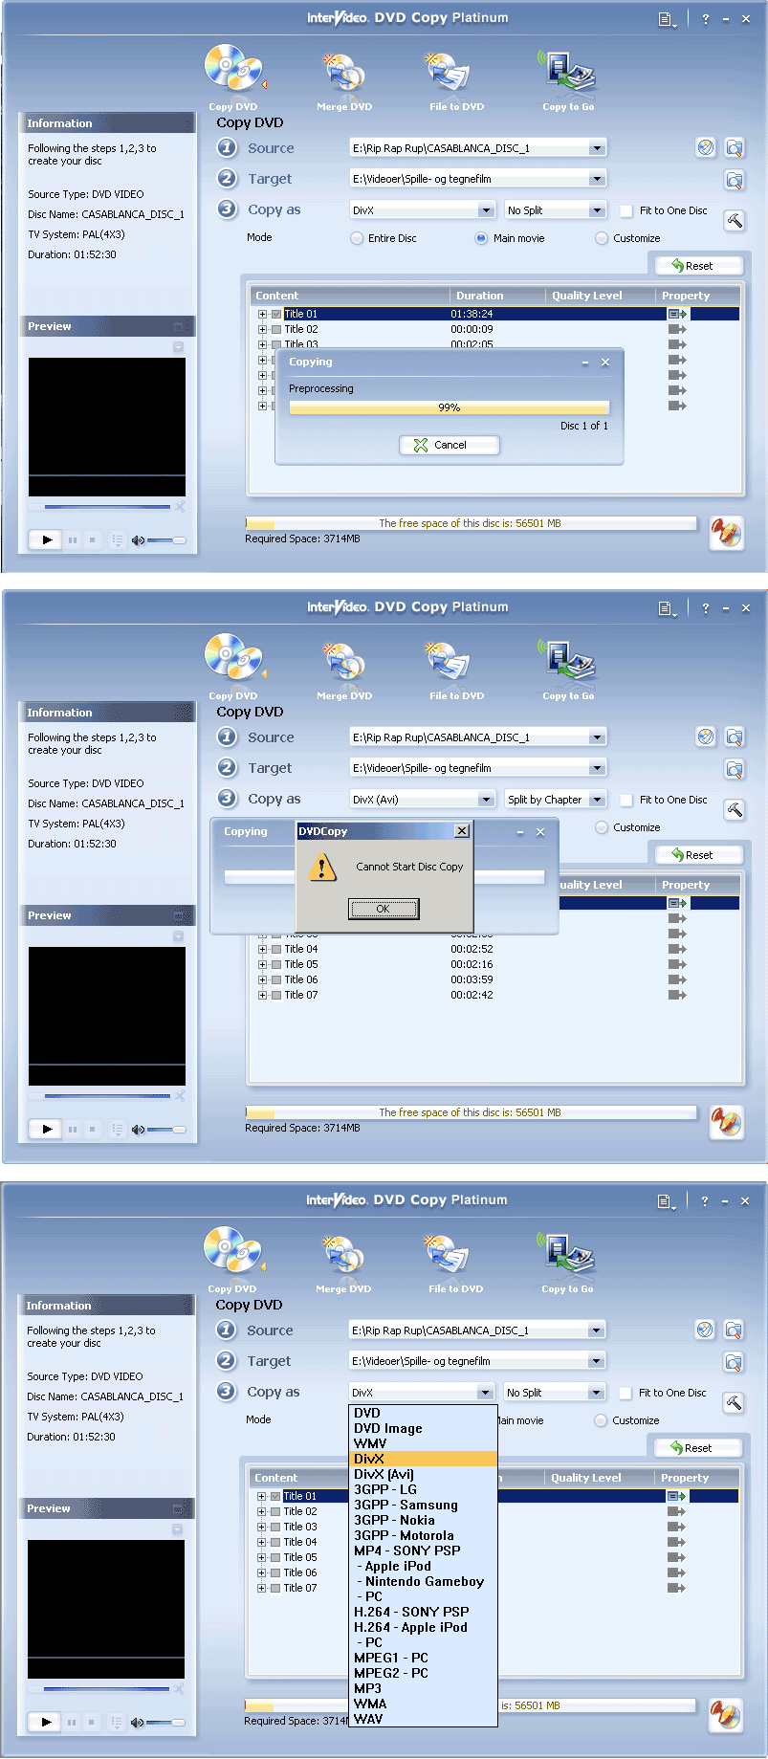
Task: Close the DVDCopy error dialog with X
Action: (x=462, y=831)
